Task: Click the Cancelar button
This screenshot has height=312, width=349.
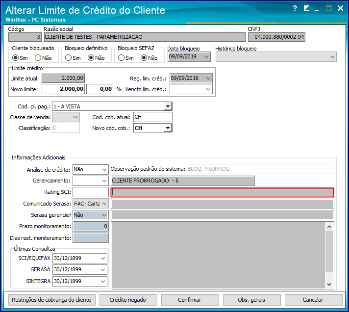Action: [313, 300]
